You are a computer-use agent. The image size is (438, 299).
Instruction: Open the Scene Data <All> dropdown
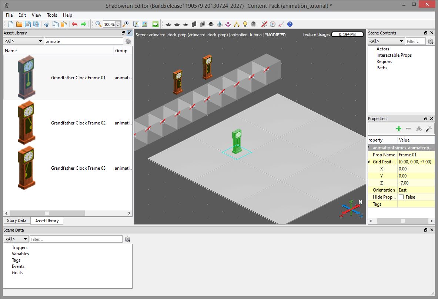coord(16,239)
